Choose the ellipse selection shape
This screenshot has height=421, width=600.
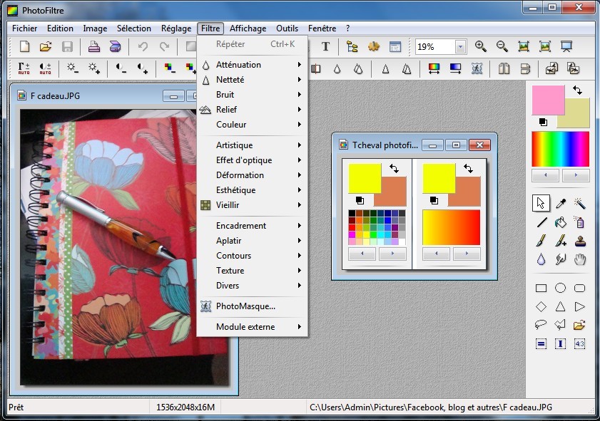[560, 288]
